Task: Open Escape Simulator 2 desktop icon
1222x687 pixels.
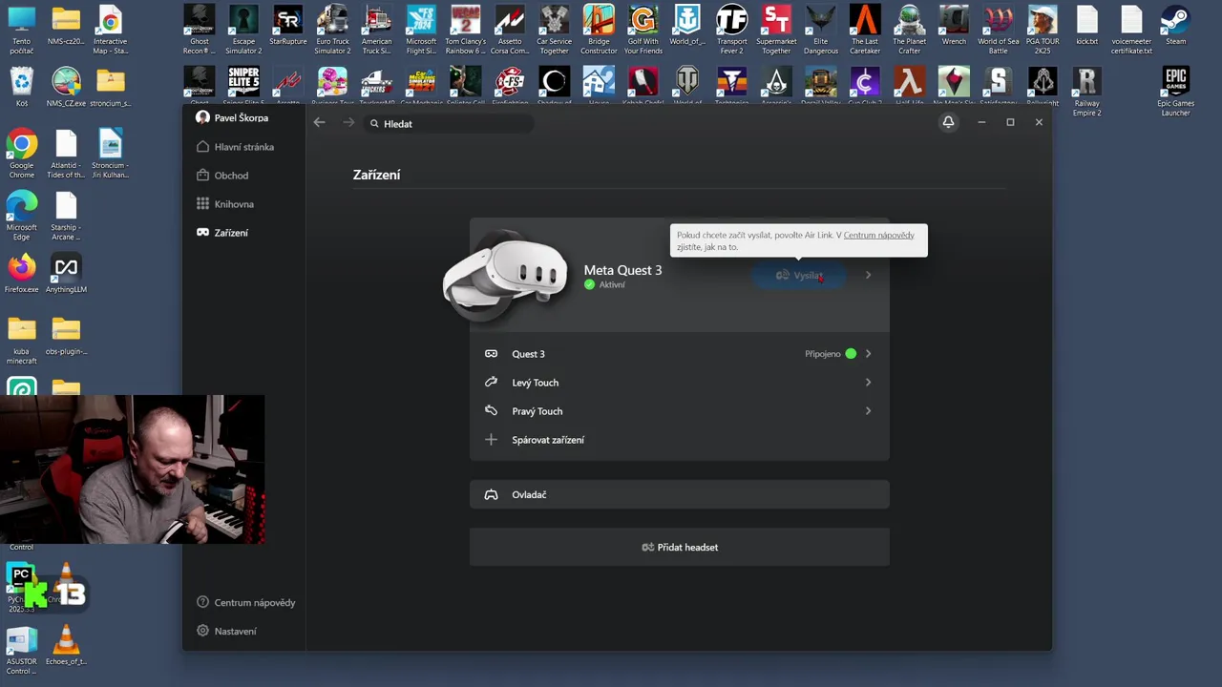Action: pos(243,29)
